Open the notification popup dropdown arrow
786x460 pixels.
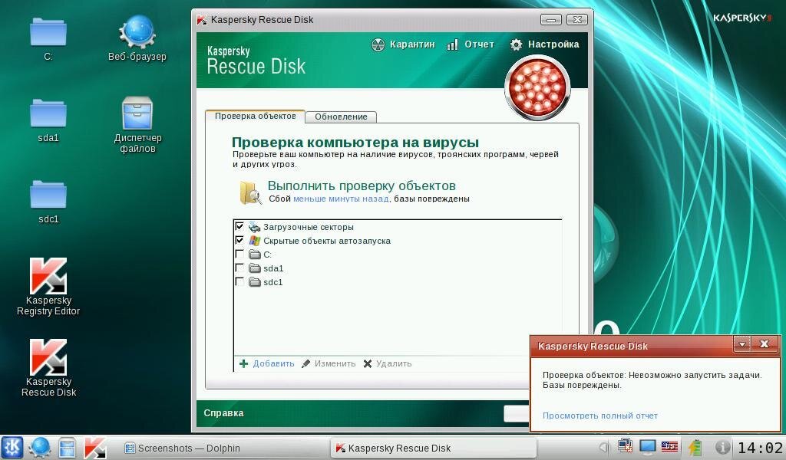click(742, 344)
